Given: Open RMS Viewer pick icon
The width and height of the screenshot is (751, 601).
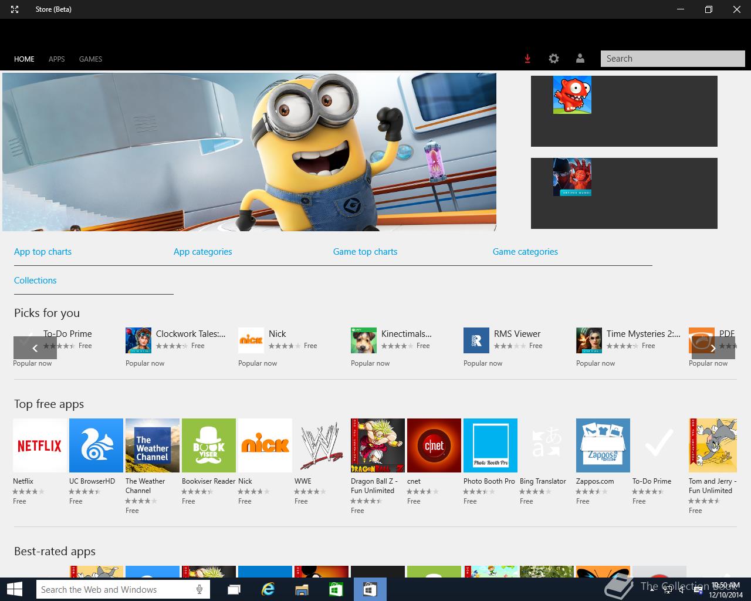Looking at the screenshot, I should coord(476,340).
